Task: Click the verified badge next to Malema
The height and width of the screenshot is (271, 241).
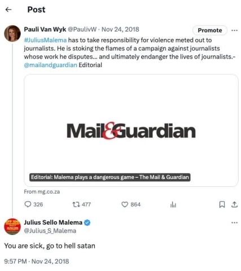Action: pos(87,222)
